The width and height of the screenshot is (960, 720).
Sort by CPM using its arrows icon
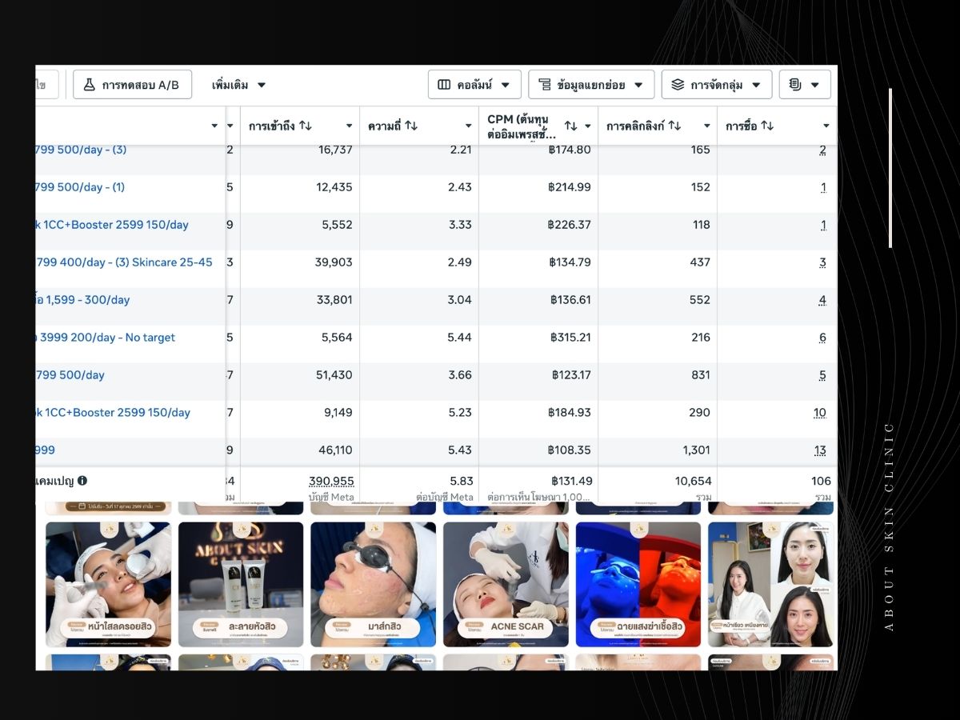click(570, 126)
